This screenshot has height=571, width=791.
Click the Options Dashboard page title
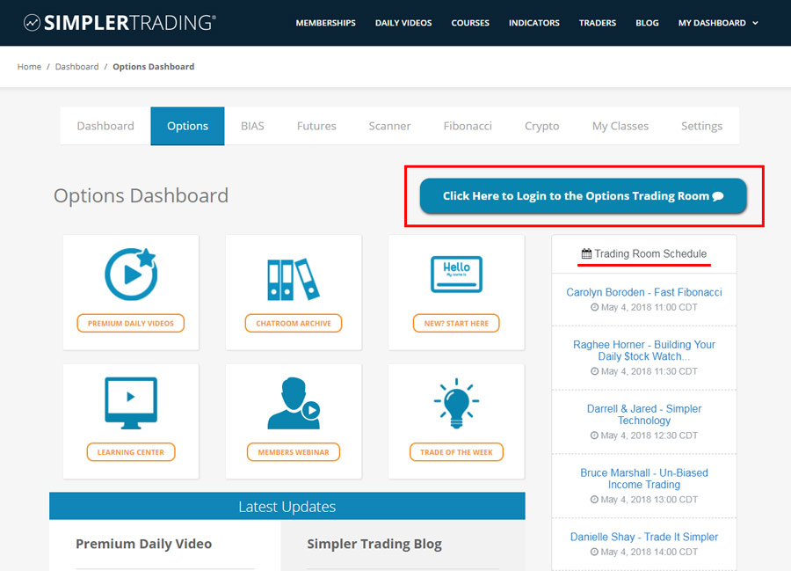[142, 196]
